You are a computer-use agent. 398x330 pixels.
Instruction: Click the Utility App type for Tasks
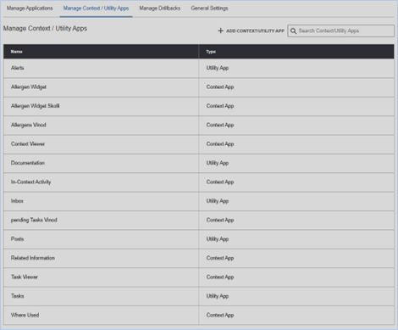coord(218,296)
